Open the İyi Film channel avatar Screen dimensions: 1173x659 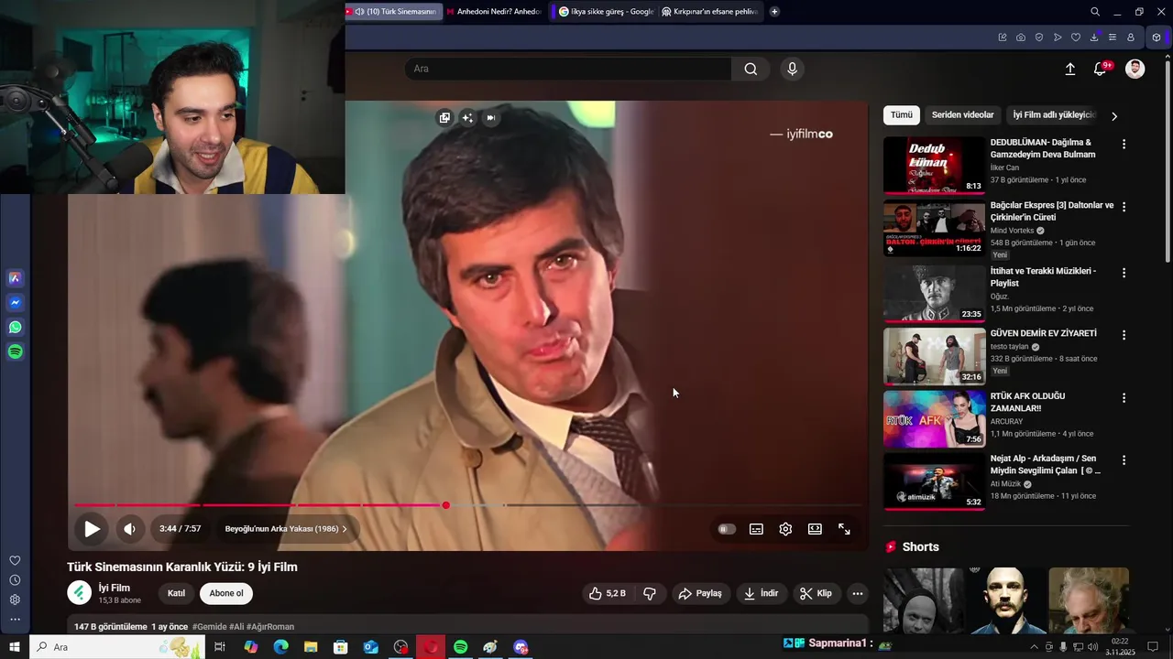pyautogui.click(x=80, y=593)
